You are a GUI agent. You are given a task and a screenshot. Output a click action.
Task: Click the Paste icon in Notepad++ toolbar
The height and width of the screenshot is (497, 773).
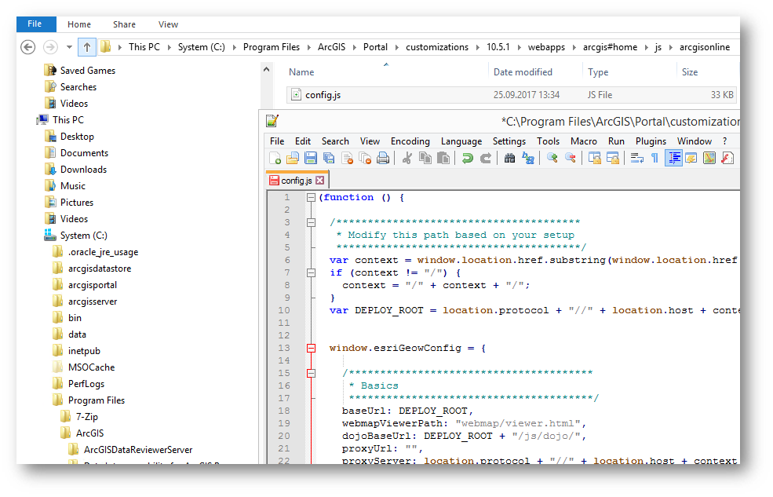[x=443, y=158]
